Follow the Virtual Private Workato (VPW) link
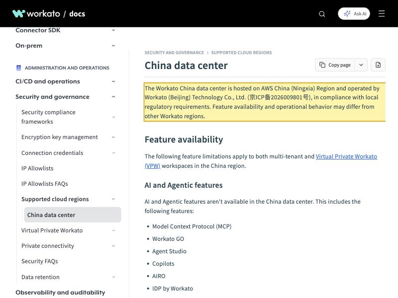Screen dimensions: 398x298 (346, 156)
